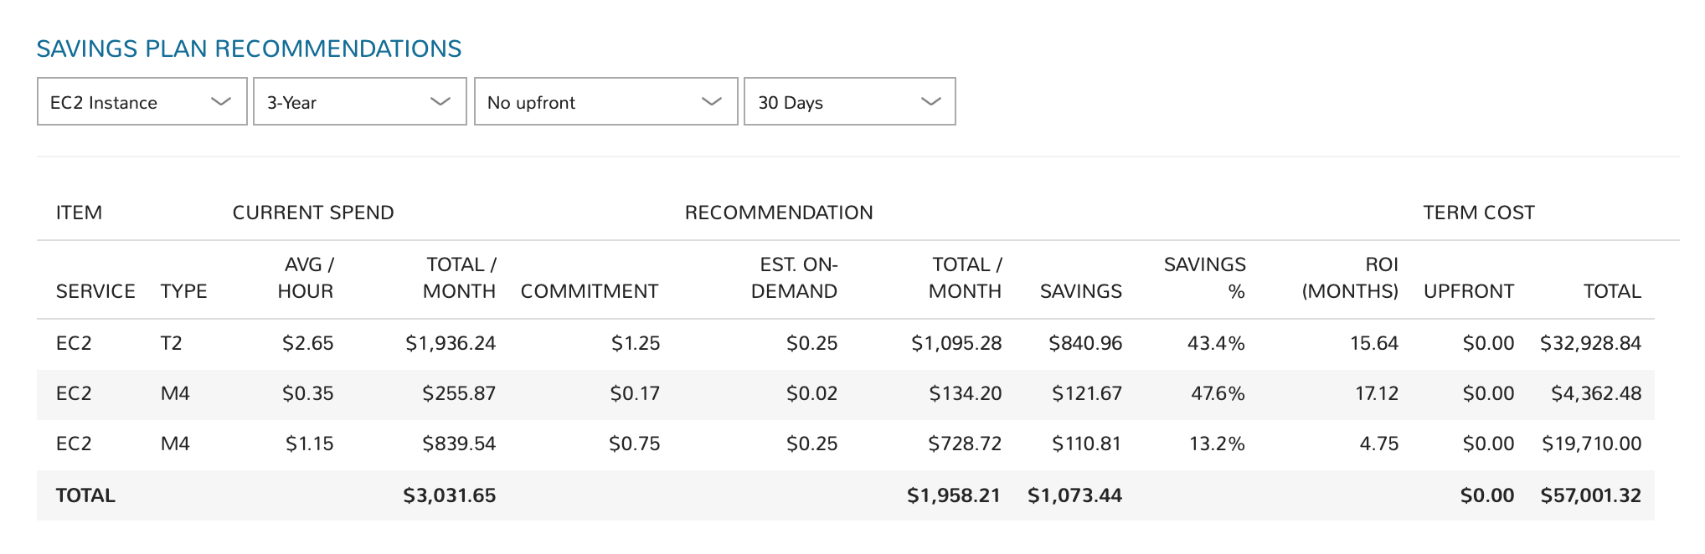The image size is (1705, 554).
Task: Sort by the Commitment column header
Action: coord(590,291)
